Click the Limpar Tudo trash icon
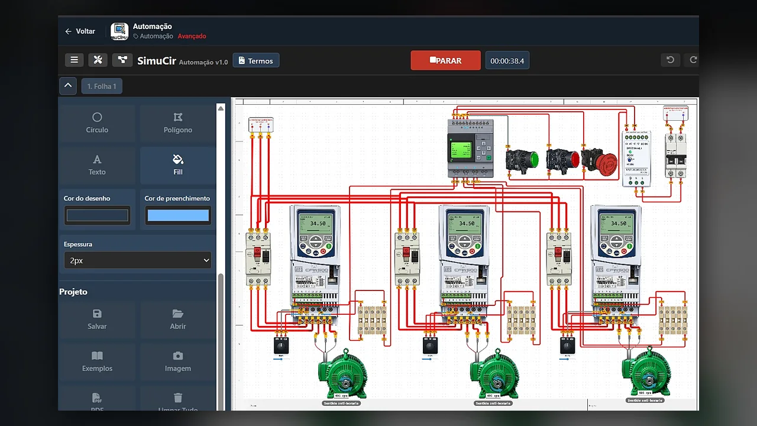 click(x=178, y=398)
